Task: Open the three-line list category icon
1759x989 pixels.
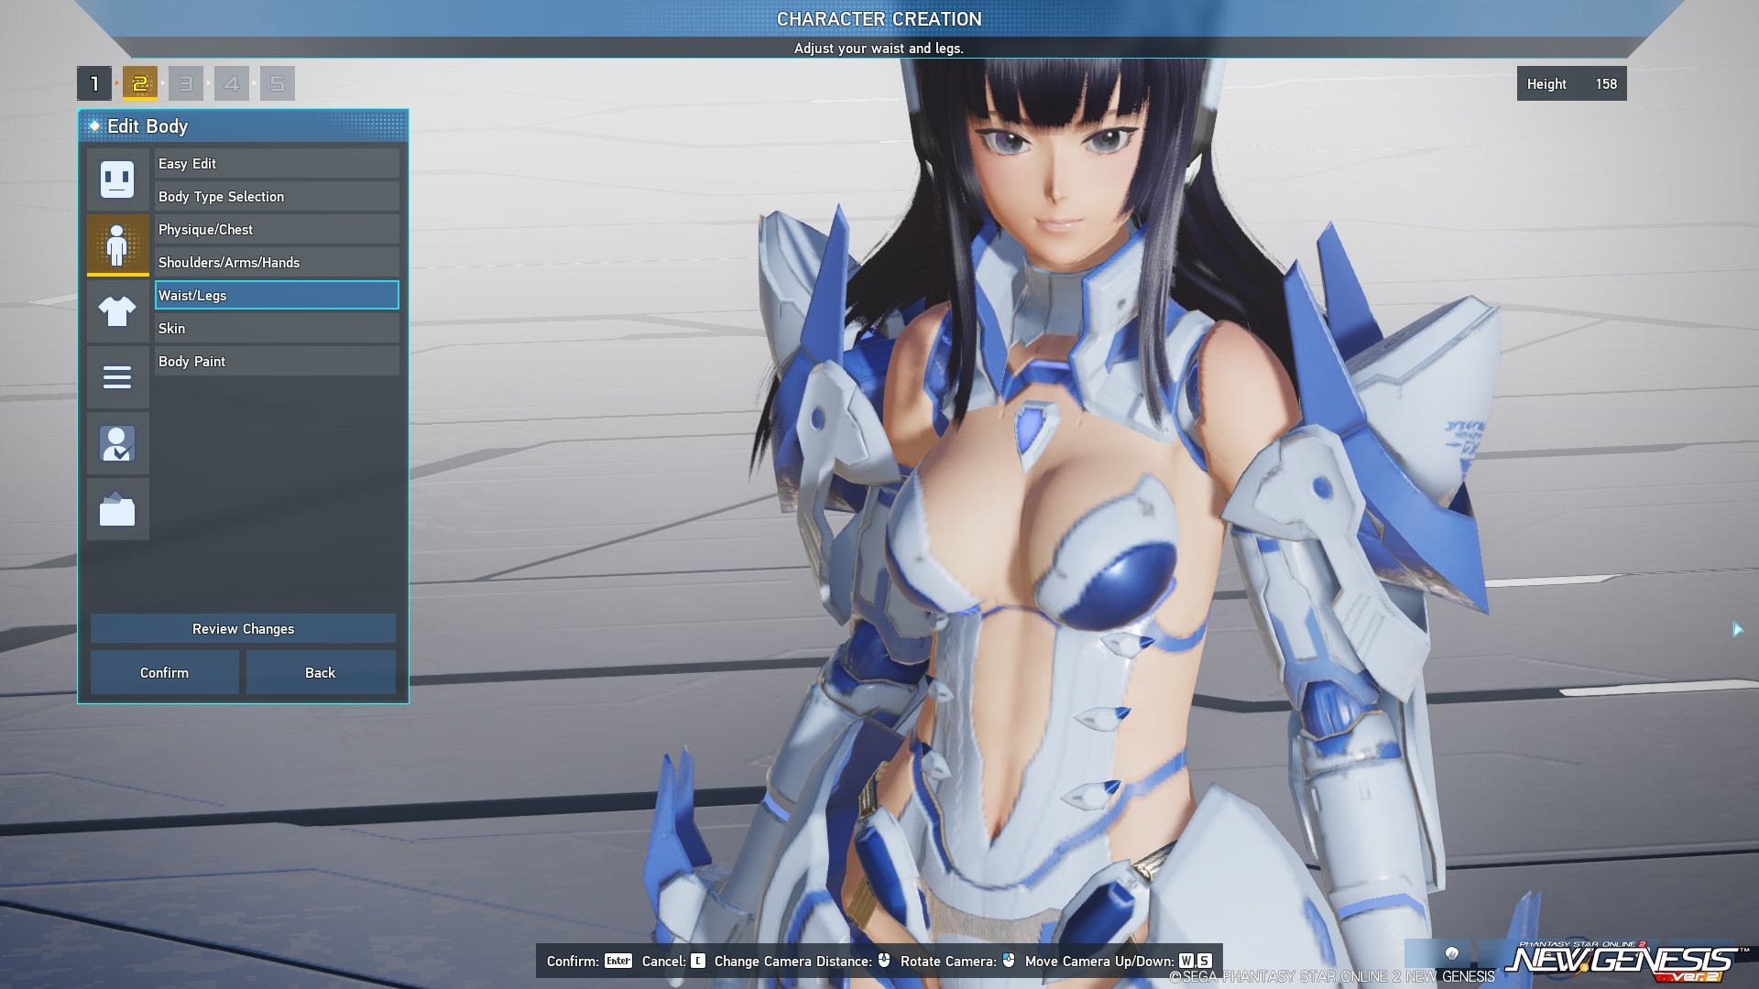Action: pos(117,377)
